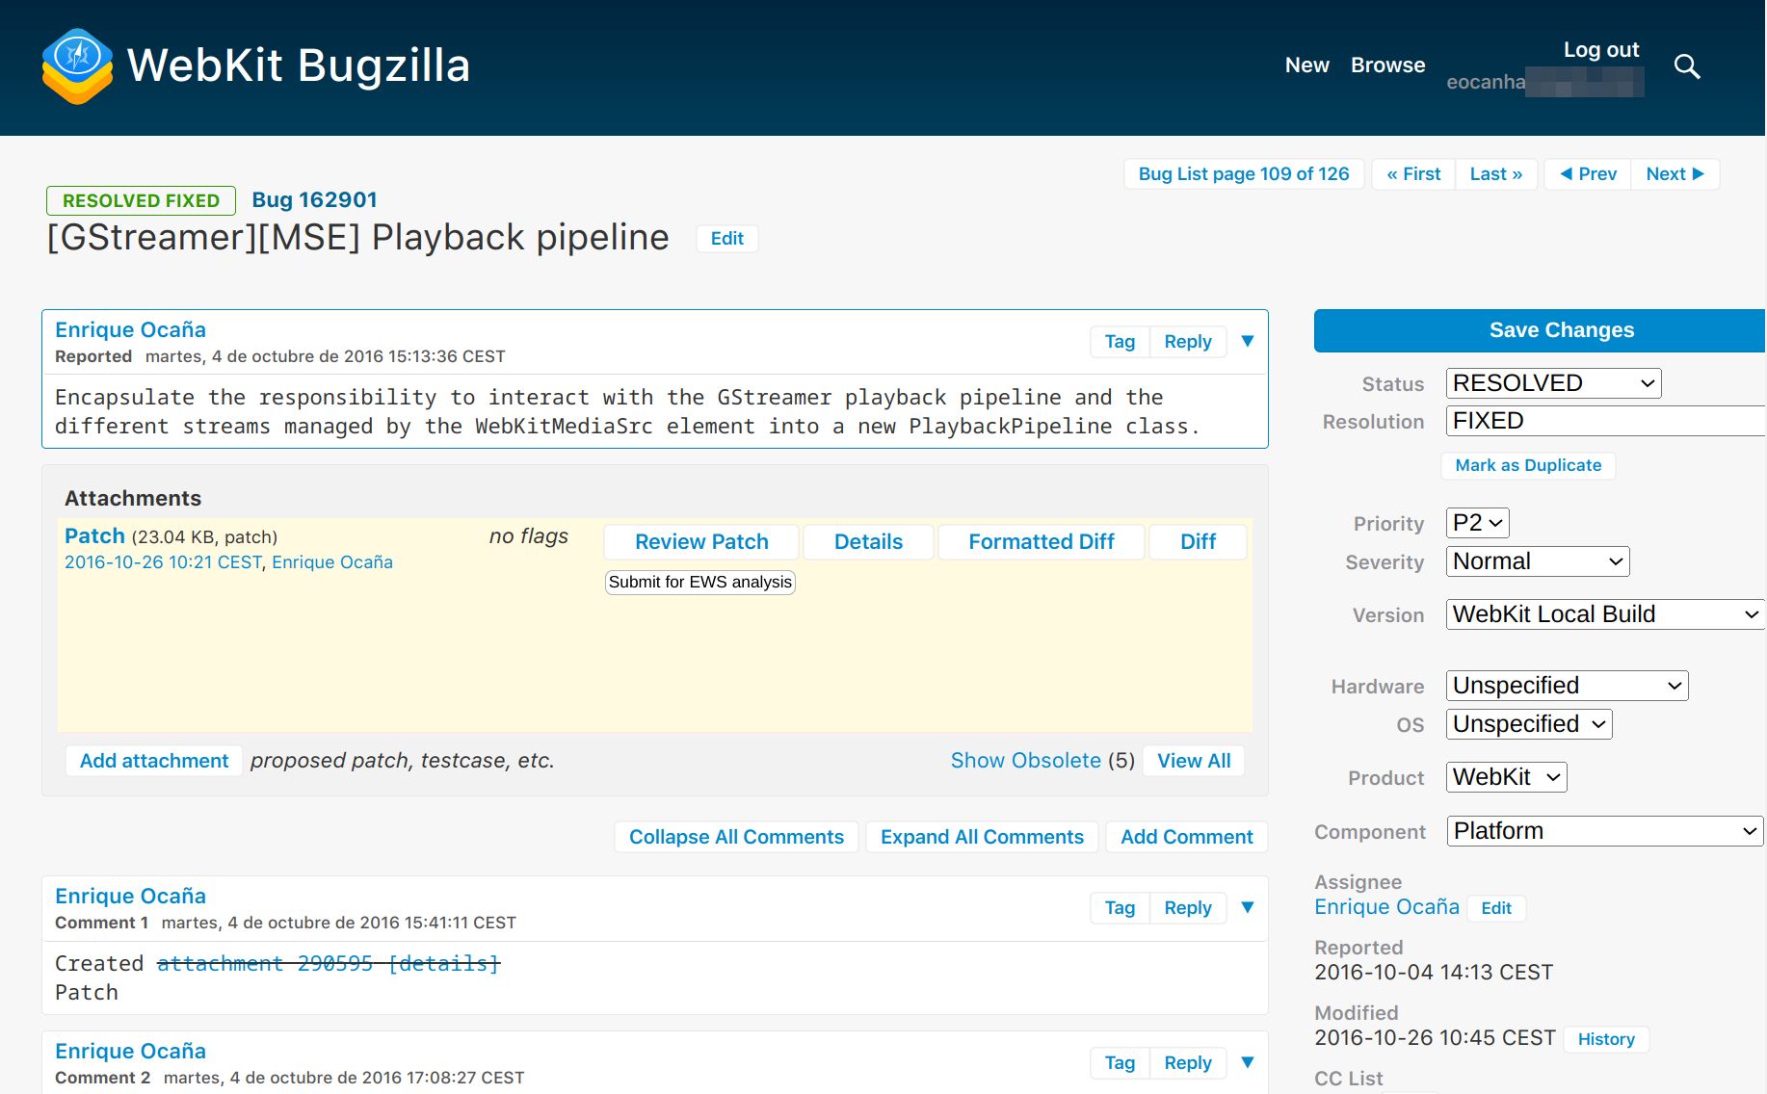This screenshot has height=1094, width=1767.
Task: Click the WebKit compass logo icon
Action: (x=77, y=65)
